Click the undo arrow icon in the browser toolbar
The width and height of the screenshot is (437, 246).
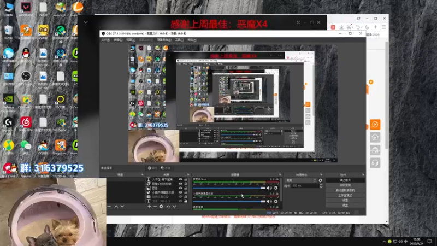(358, 27)
